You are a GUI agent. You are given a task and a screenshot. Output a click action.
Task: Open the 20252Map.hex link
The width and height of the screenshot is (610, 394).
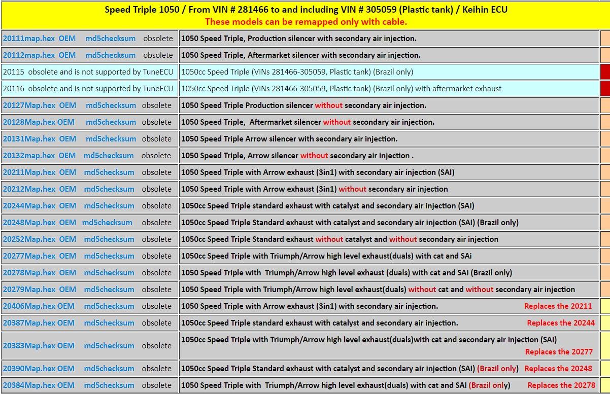pos(29,239)
